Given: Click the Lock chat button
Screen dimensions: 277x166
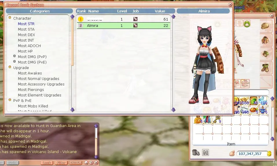Looking at the screenshot, I should (x=47, y=163).
